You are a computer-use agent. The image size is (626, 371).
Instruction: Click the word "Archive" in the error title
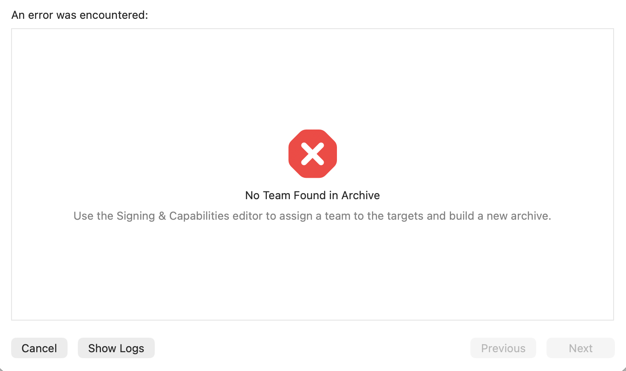coord(360,195)
